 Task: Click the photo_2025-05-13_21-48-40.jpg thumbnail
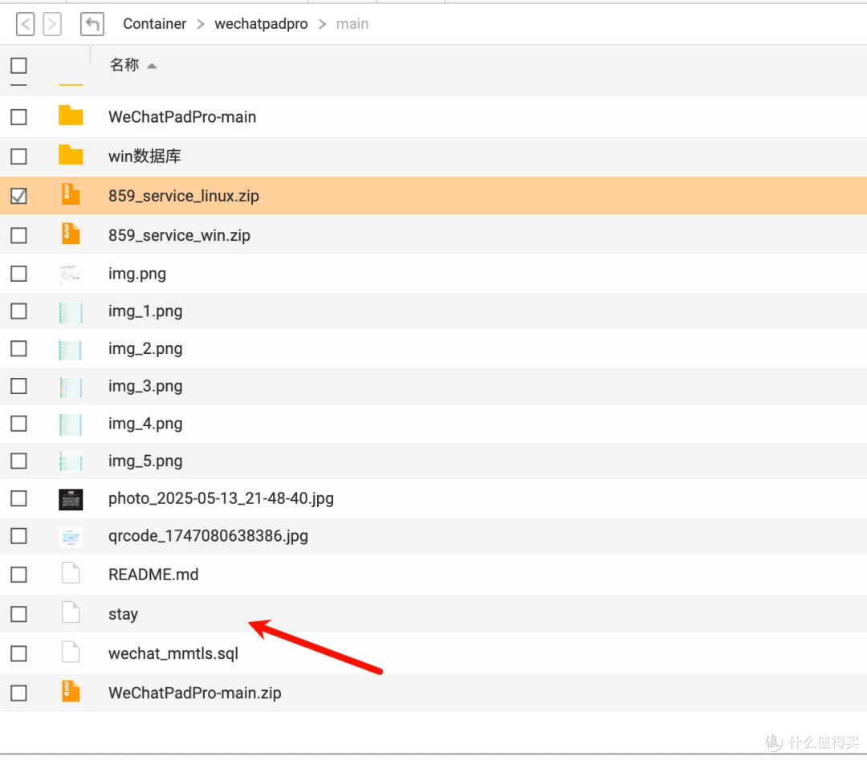tap(71, 498)
